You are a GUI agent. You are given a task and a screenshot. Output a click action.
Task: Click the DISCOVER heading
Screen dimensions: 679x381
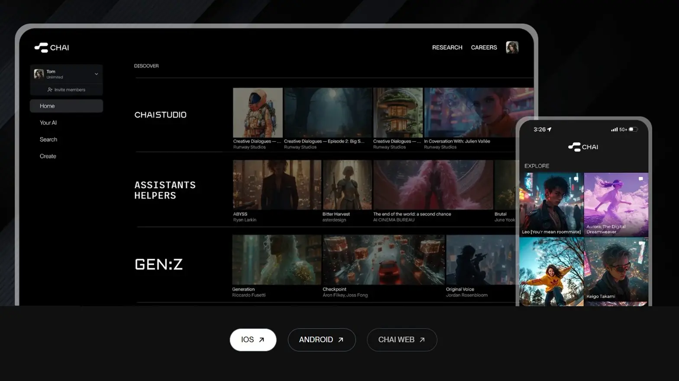(146, 66)
